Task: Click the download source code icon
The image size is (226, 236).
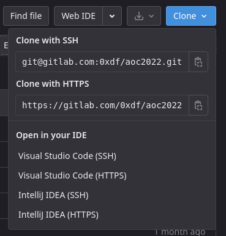Action: (x=139, y=16)
